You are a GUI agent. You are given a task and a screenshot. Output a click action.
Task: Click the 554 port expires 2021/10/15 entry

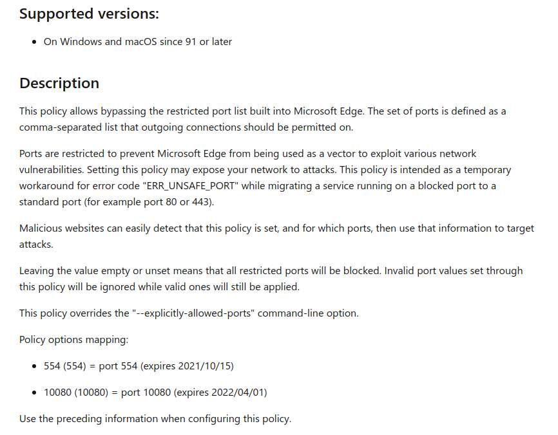coord(139,366)
